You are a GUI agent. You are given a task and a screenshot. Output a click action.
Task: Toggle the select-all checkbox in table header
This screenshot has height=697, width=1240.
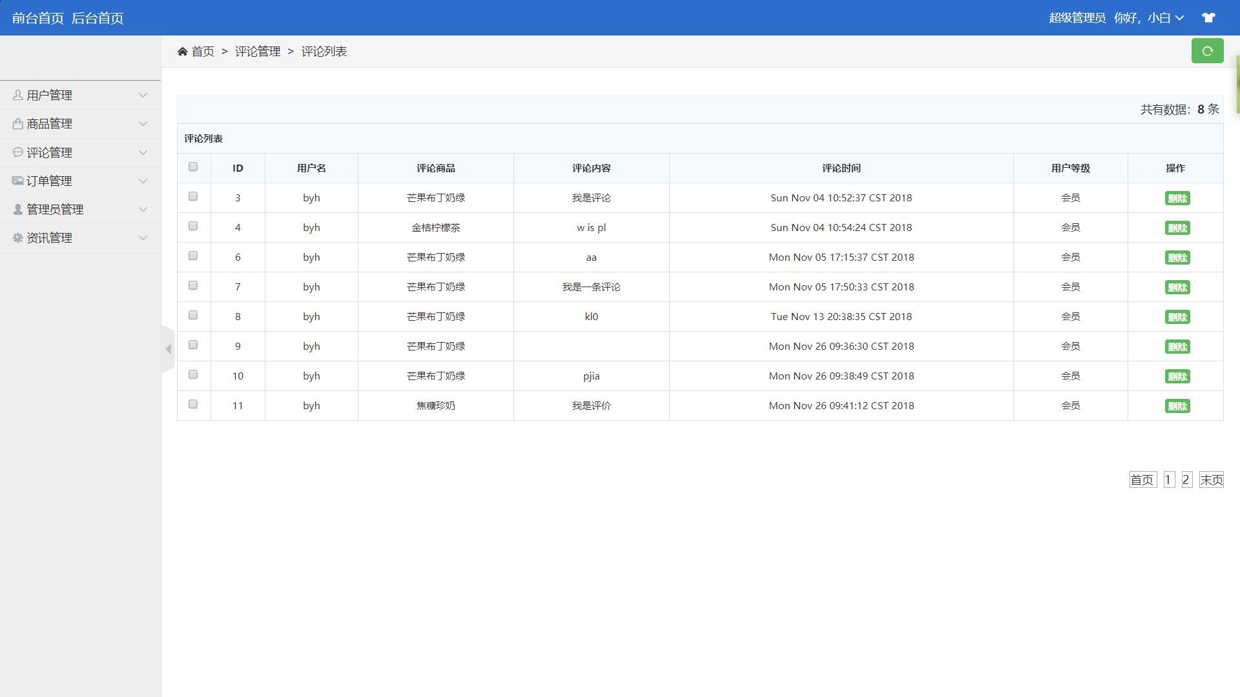tap(193, 167)
